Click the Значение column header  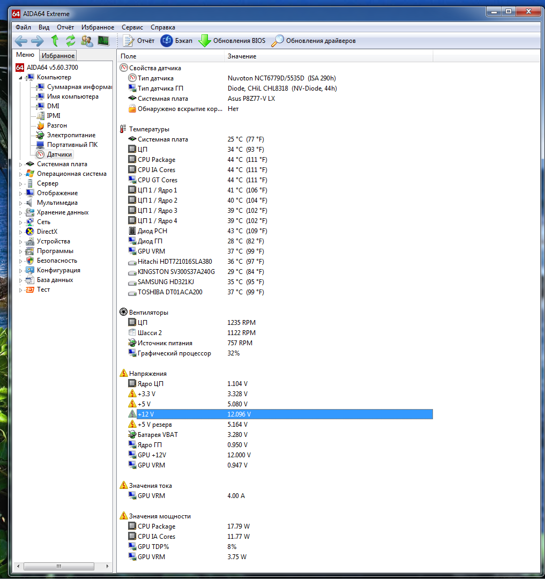[x=329, y=56]
